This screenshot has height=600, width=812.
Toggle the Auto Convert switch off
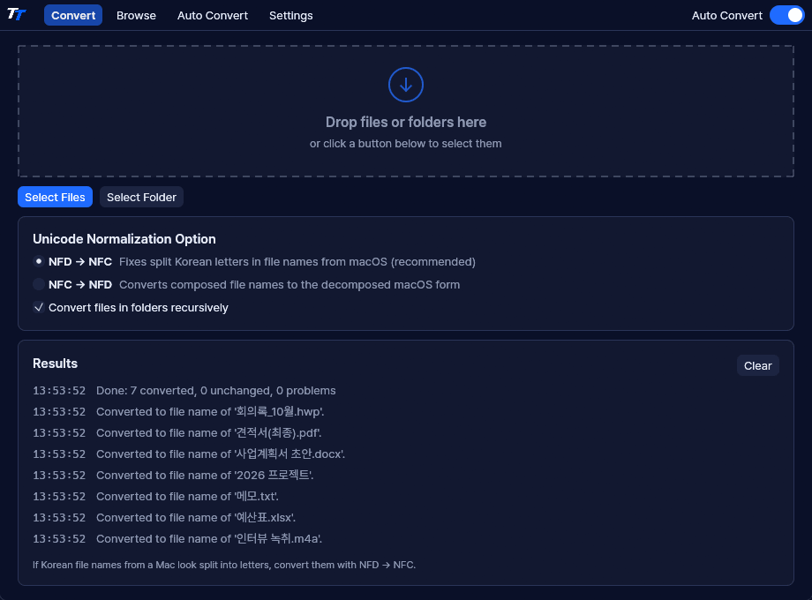pos(786,16)
